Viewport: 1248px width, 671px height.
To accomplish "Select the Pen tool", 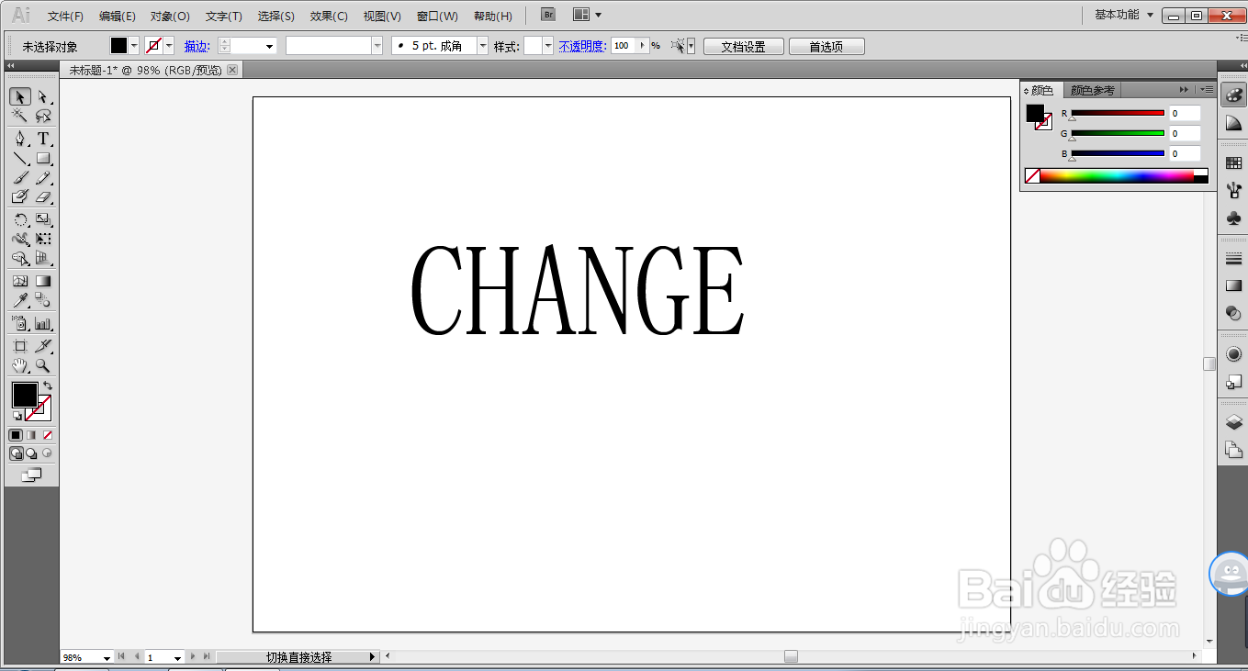I will click(20, 139).
